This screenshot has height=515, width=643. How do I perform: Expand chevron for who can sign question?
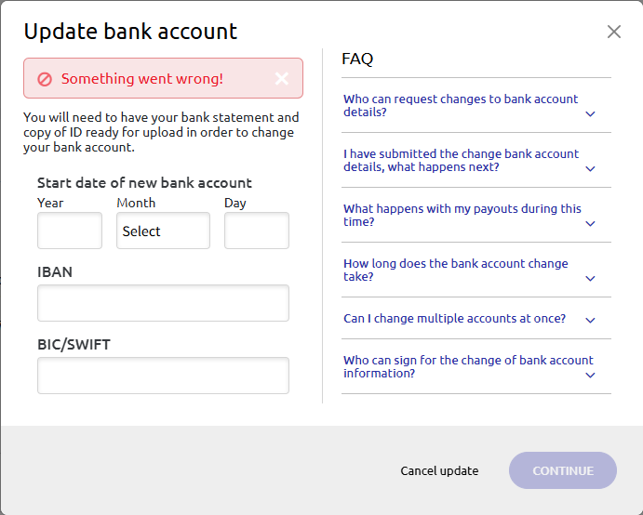(x=590, y=376)
